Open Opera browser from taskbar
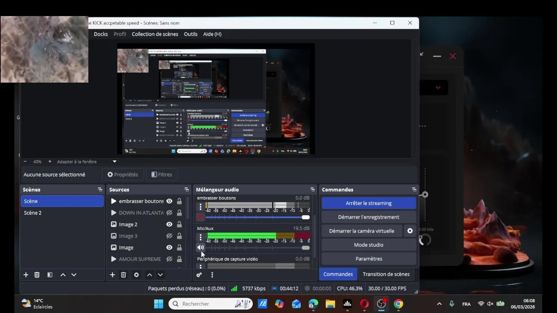 [x=364, y=304]
